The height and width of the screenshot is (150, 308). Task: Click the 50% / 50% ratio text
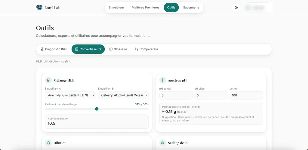(x=142, y=104)
